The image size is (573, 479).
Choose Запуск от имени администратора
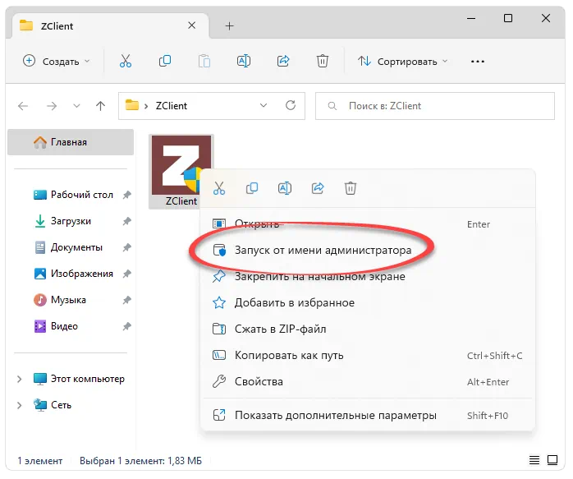(368, 250)
